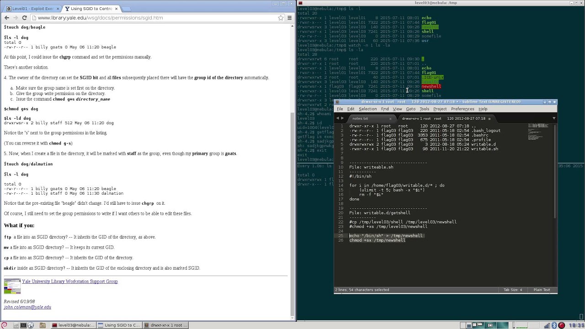Click the Chrome forward arrow
585x329 pixels.
[16, 18]
